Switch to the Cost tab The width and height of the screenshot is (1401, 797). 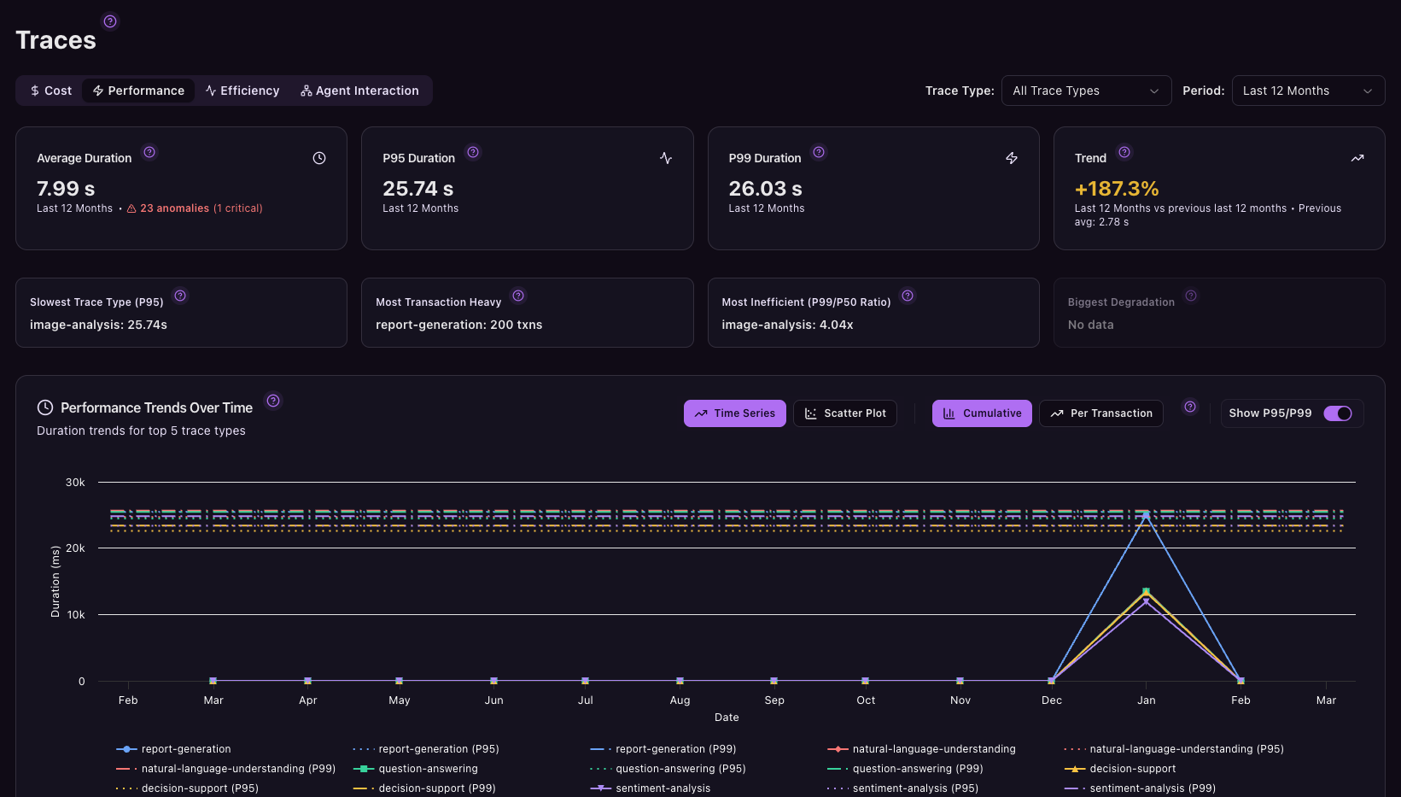pyautogui.click(x=50, y=91)
